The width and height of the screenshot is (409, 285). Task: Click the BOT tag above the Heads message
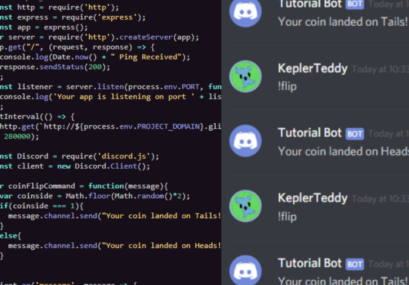pyautogui.click(x=354, y=133)
